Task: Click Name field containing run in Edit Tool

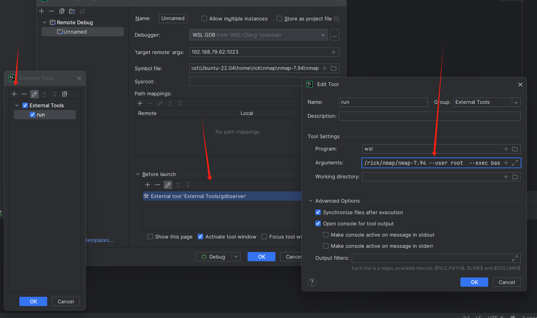Action: pos(383,102)
